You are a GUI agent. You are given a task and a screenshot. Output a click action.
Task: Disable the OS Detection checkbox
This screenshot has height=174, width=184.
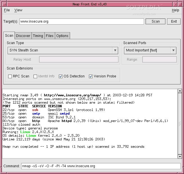coord(60,76)
